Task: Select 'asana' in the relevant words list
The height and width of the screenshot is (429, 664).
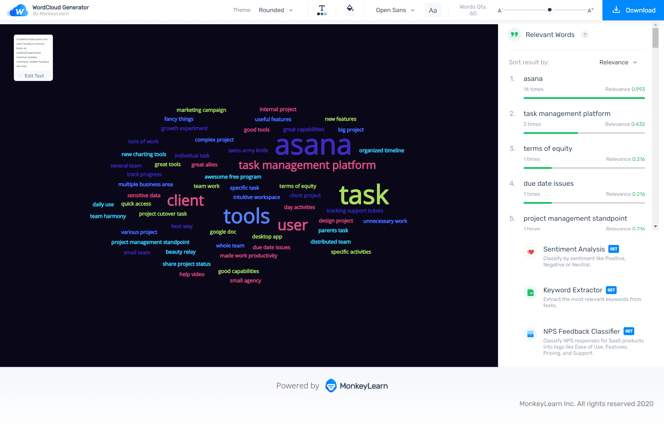Action: pos(533,79)
